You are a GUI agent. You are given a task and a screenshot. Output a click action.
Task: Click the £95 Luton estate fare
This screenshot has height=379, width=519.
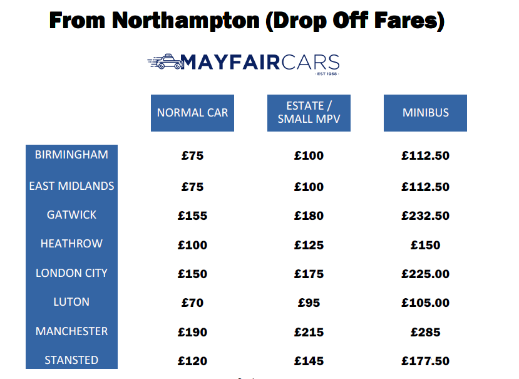click(309, 303)
